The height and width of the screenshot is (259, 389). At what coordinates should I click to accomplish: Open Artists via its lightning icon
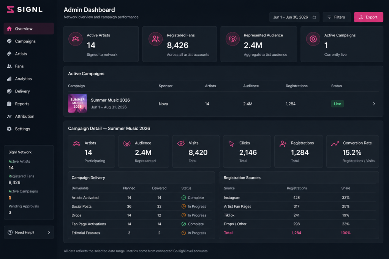(9, 54)
